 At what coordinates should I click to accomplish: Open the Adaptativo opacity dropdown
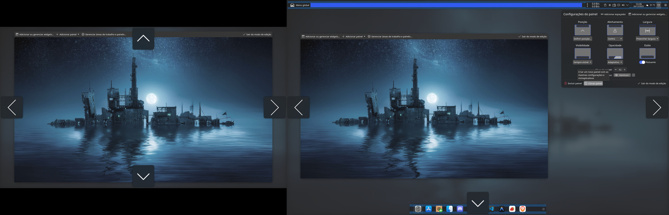tap(615, 62)
